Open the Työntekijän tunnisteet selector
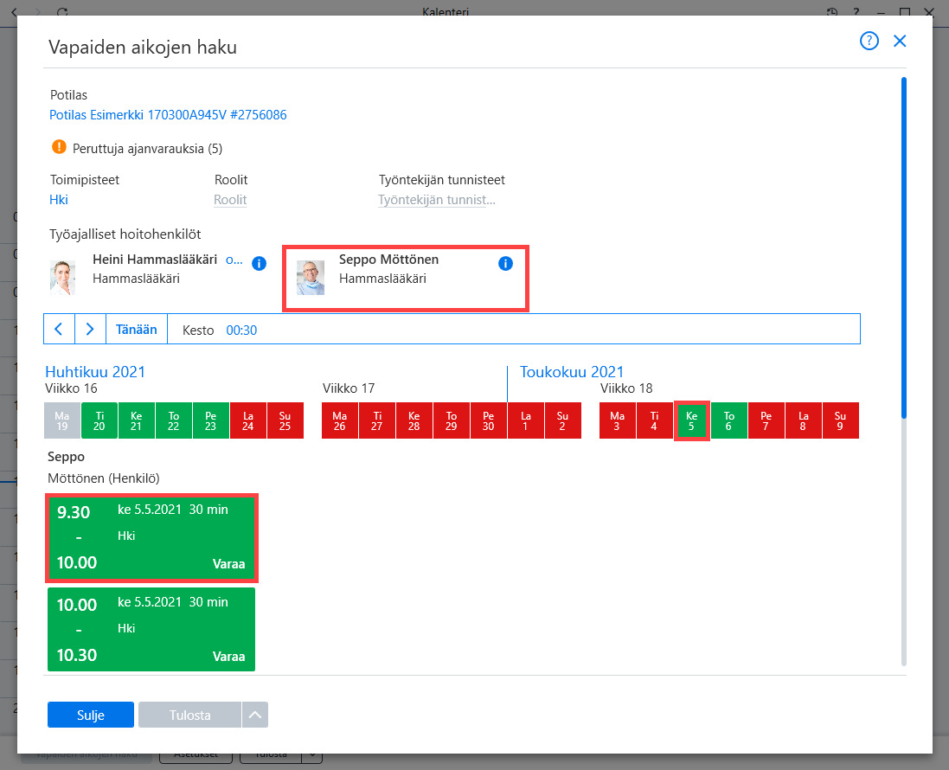The height and width of the screenshot is (770, 949). (436, 200)
